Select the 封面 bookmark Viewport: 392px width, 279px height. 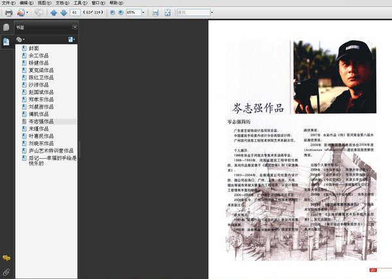point(34,48)
